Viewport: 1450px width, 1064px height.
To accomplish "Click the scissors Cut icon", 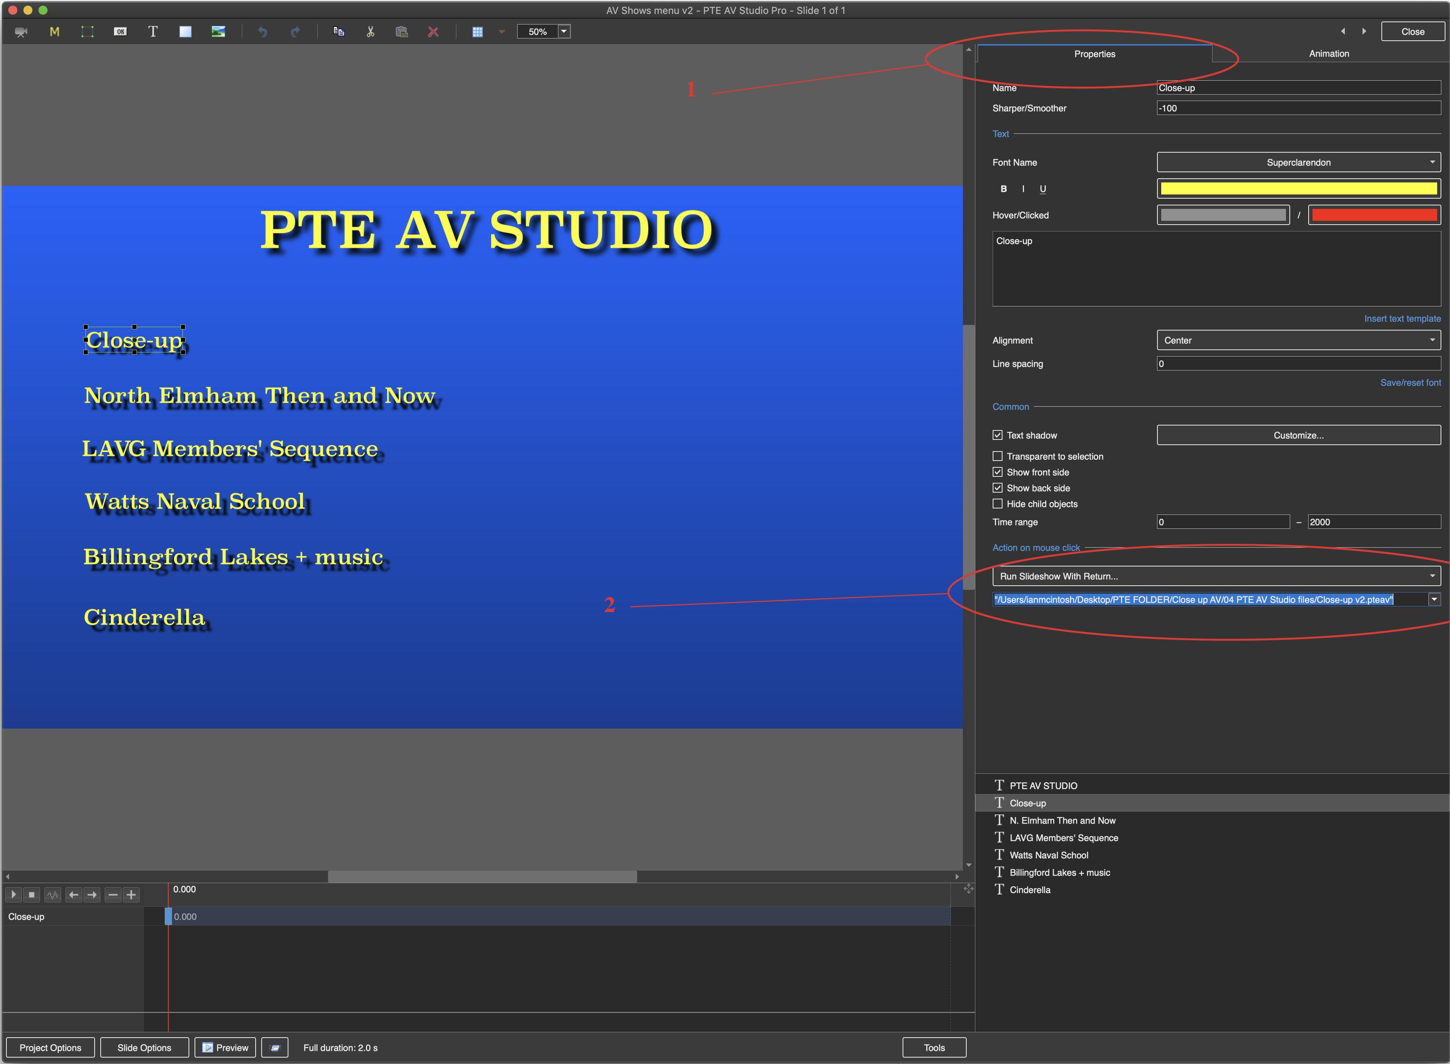I will point(370,32).
